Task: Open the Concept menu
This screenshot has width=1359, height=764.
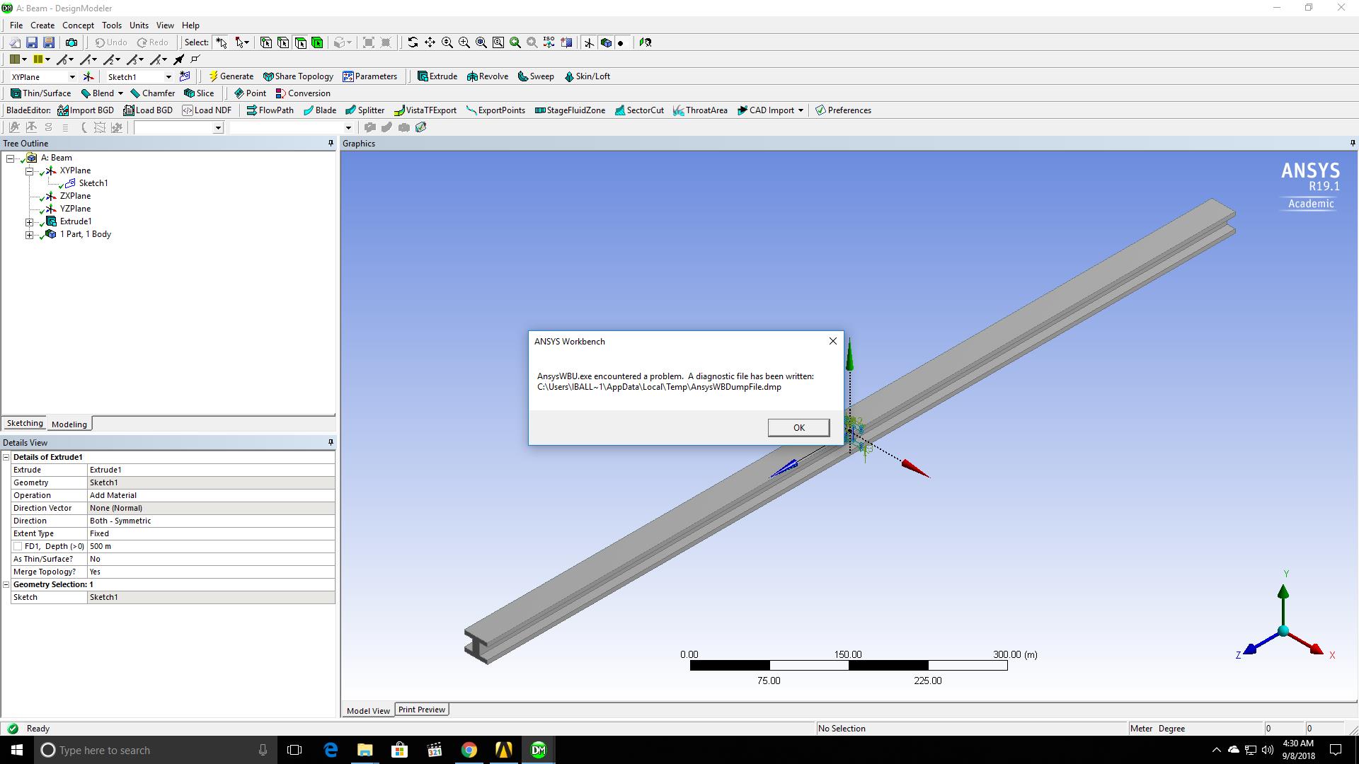Action: (78, 25)
